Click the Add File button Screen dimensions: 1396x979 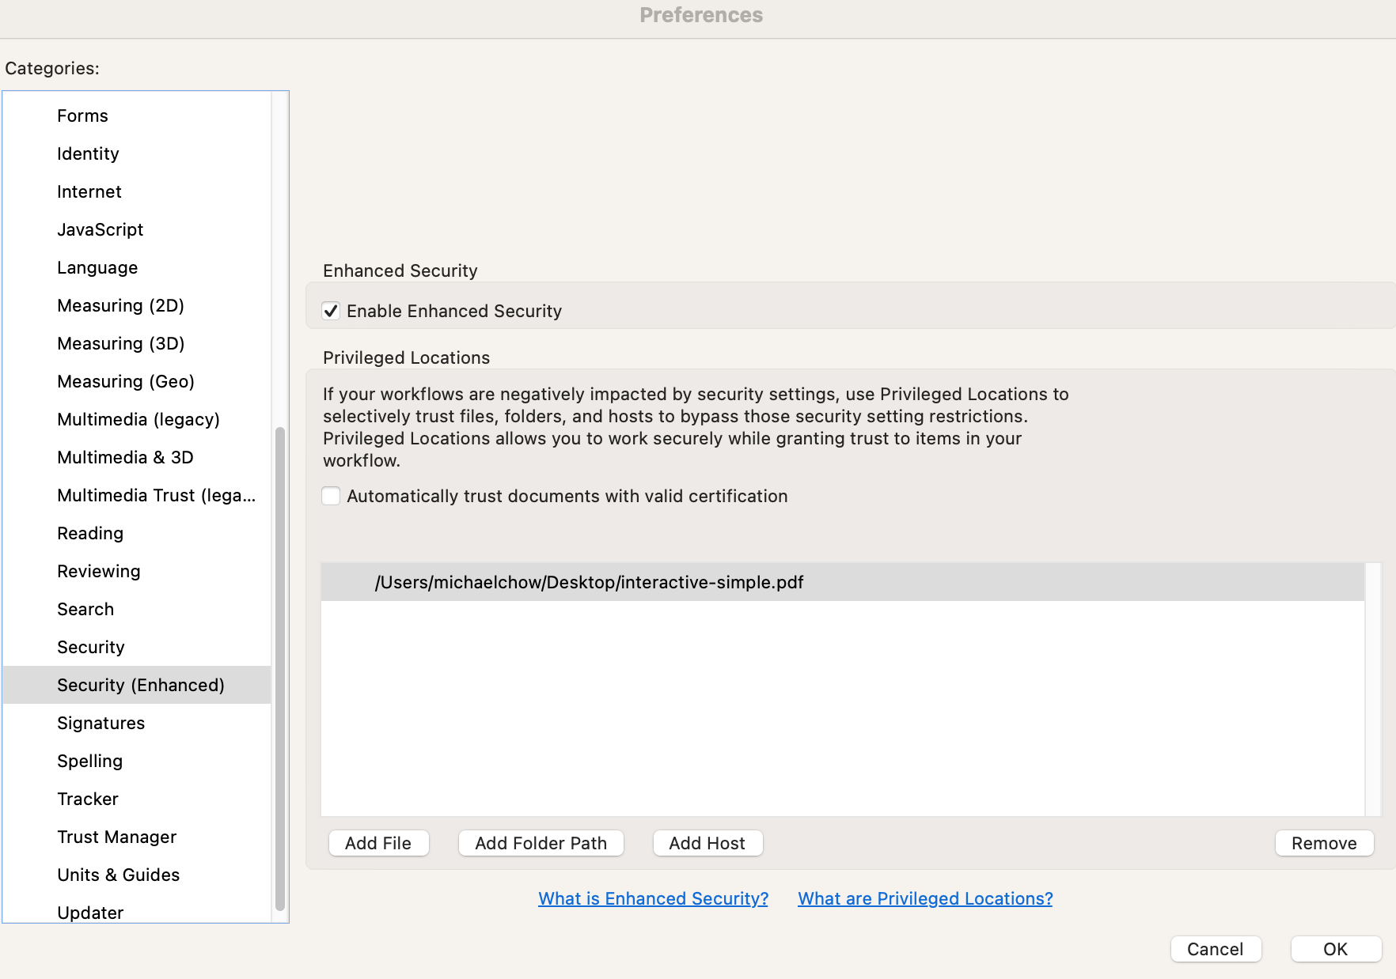(378, 843)
